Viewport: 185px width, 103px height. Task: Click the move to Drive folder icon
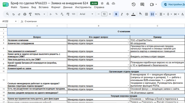pyautogui.click(x=108, y=4)
